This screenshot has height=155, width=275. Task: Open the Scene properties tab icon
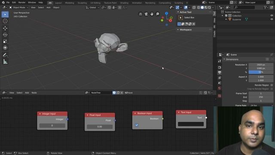(x=220, y=83)
